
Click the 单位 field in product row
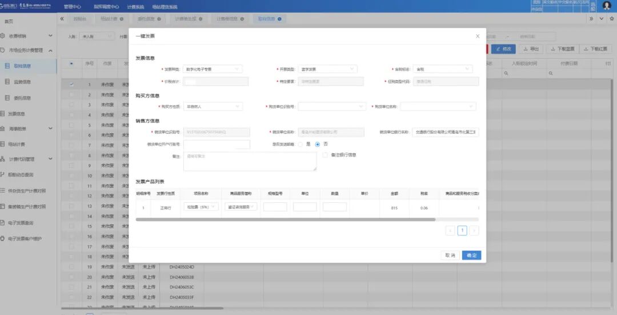point(305,207)
